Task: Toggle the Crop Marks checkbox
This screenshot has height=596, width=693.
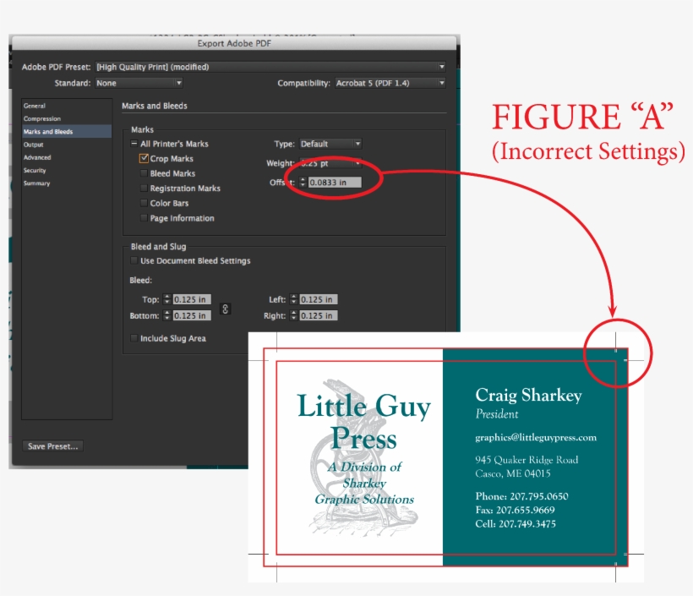Action: click(x=144, y=157)
